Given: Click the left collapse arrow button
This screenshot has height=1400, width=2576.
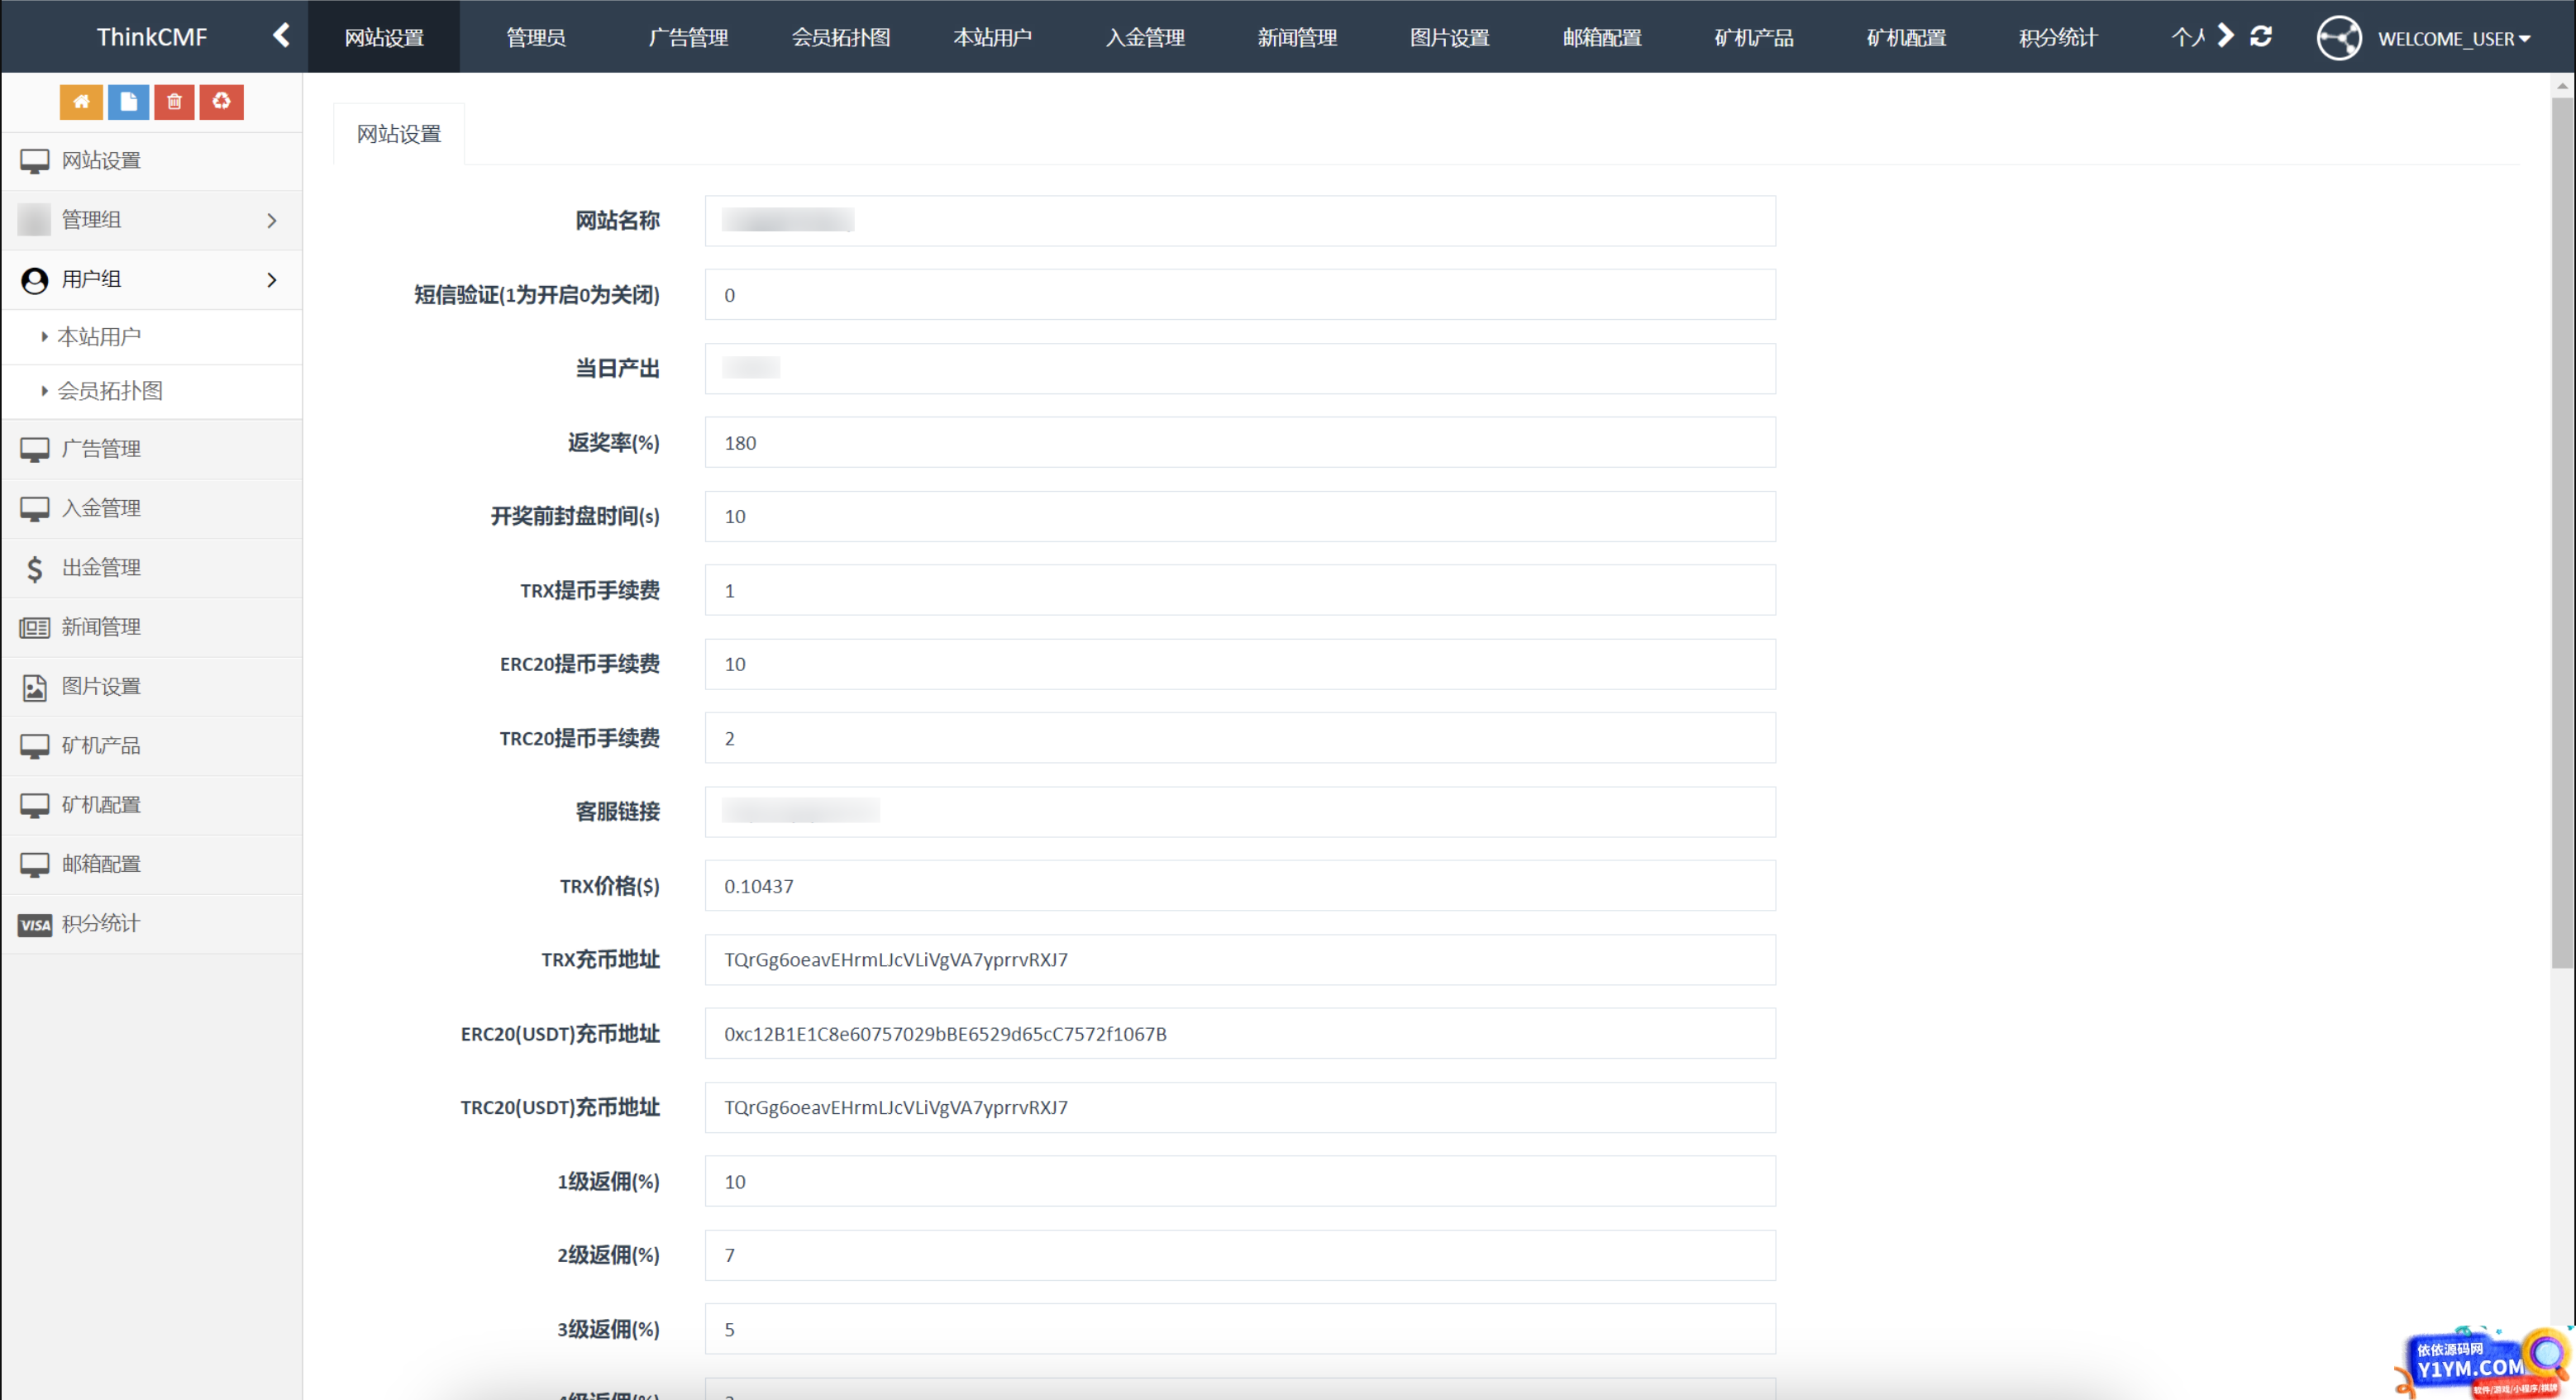Looking at the screenshot, I should [281, 35].
